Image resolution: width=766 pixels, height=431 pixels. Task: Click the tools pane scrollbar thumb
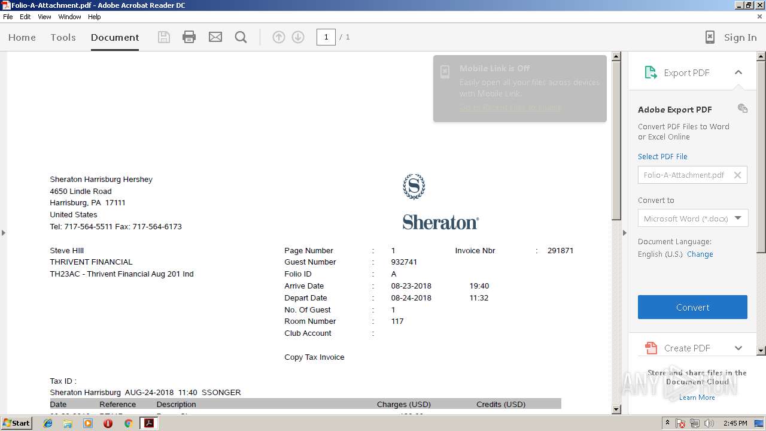(x=761, y=157)
